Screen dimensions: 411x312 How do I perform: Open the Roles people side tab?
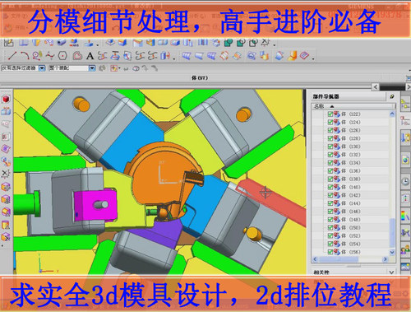click(x=405, y=250)
